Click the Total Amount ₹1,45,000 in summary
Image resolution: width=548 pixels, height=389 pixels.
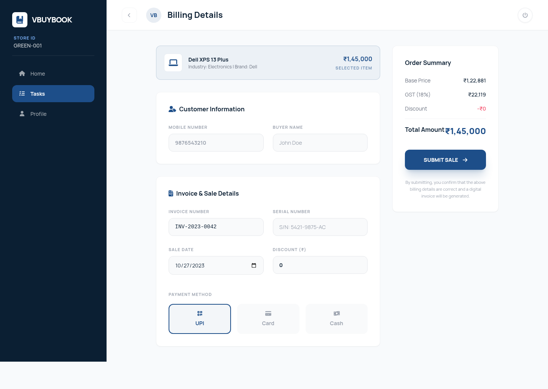(465, 131)
